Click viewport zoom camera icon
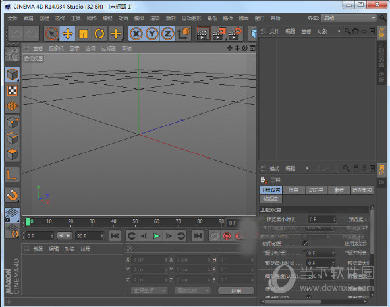 point(237,48)
